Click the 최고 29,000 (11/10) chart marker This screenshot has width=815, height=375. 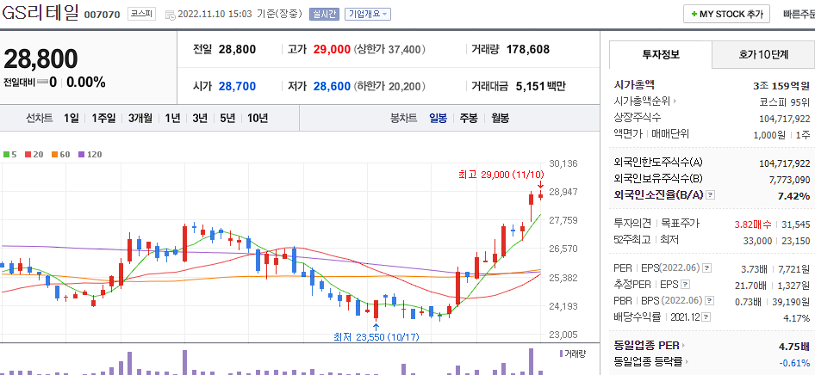(x=501, y=175)
